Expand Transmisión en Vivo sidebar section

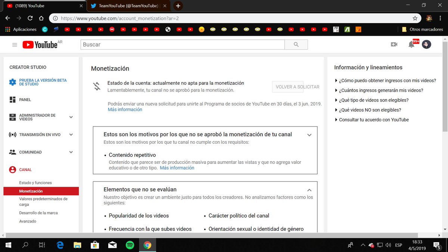[x=71, y=135]
